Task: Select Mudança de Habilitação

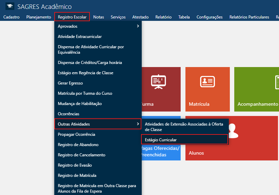Action: pos(98,104)
